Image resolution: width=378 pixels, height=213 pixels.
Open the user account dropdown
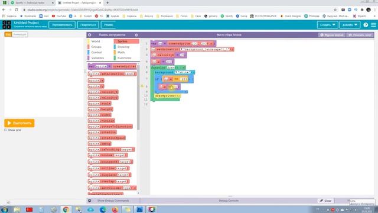350,25
